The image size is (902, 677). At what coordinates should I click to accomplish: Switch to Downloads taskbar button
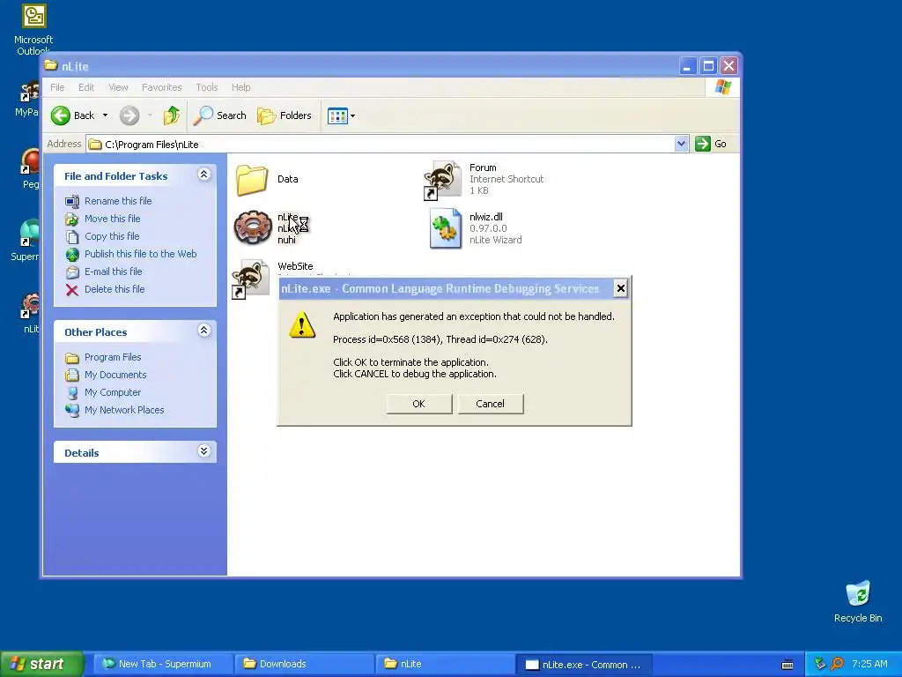(x=304, y=664)
